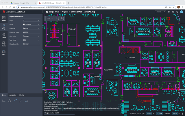The width and height of the screenshot is (185, 116).
Task: Toggle OSNAP in the status bar
Action: (149, 114)
